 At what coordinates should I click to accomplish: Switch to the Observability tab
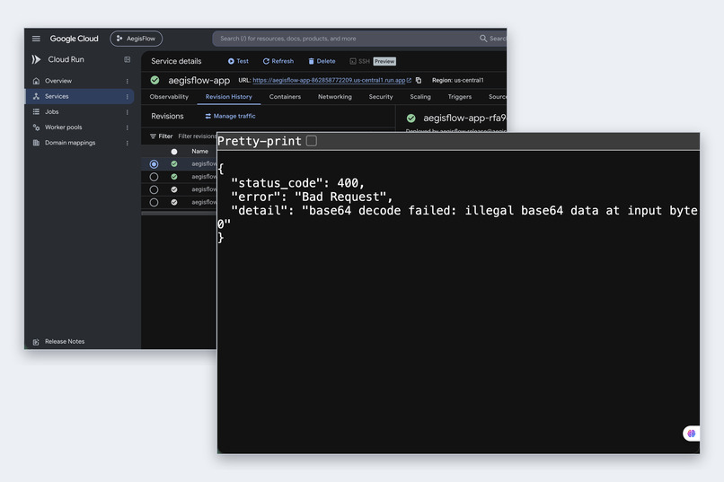pos(169,97)
